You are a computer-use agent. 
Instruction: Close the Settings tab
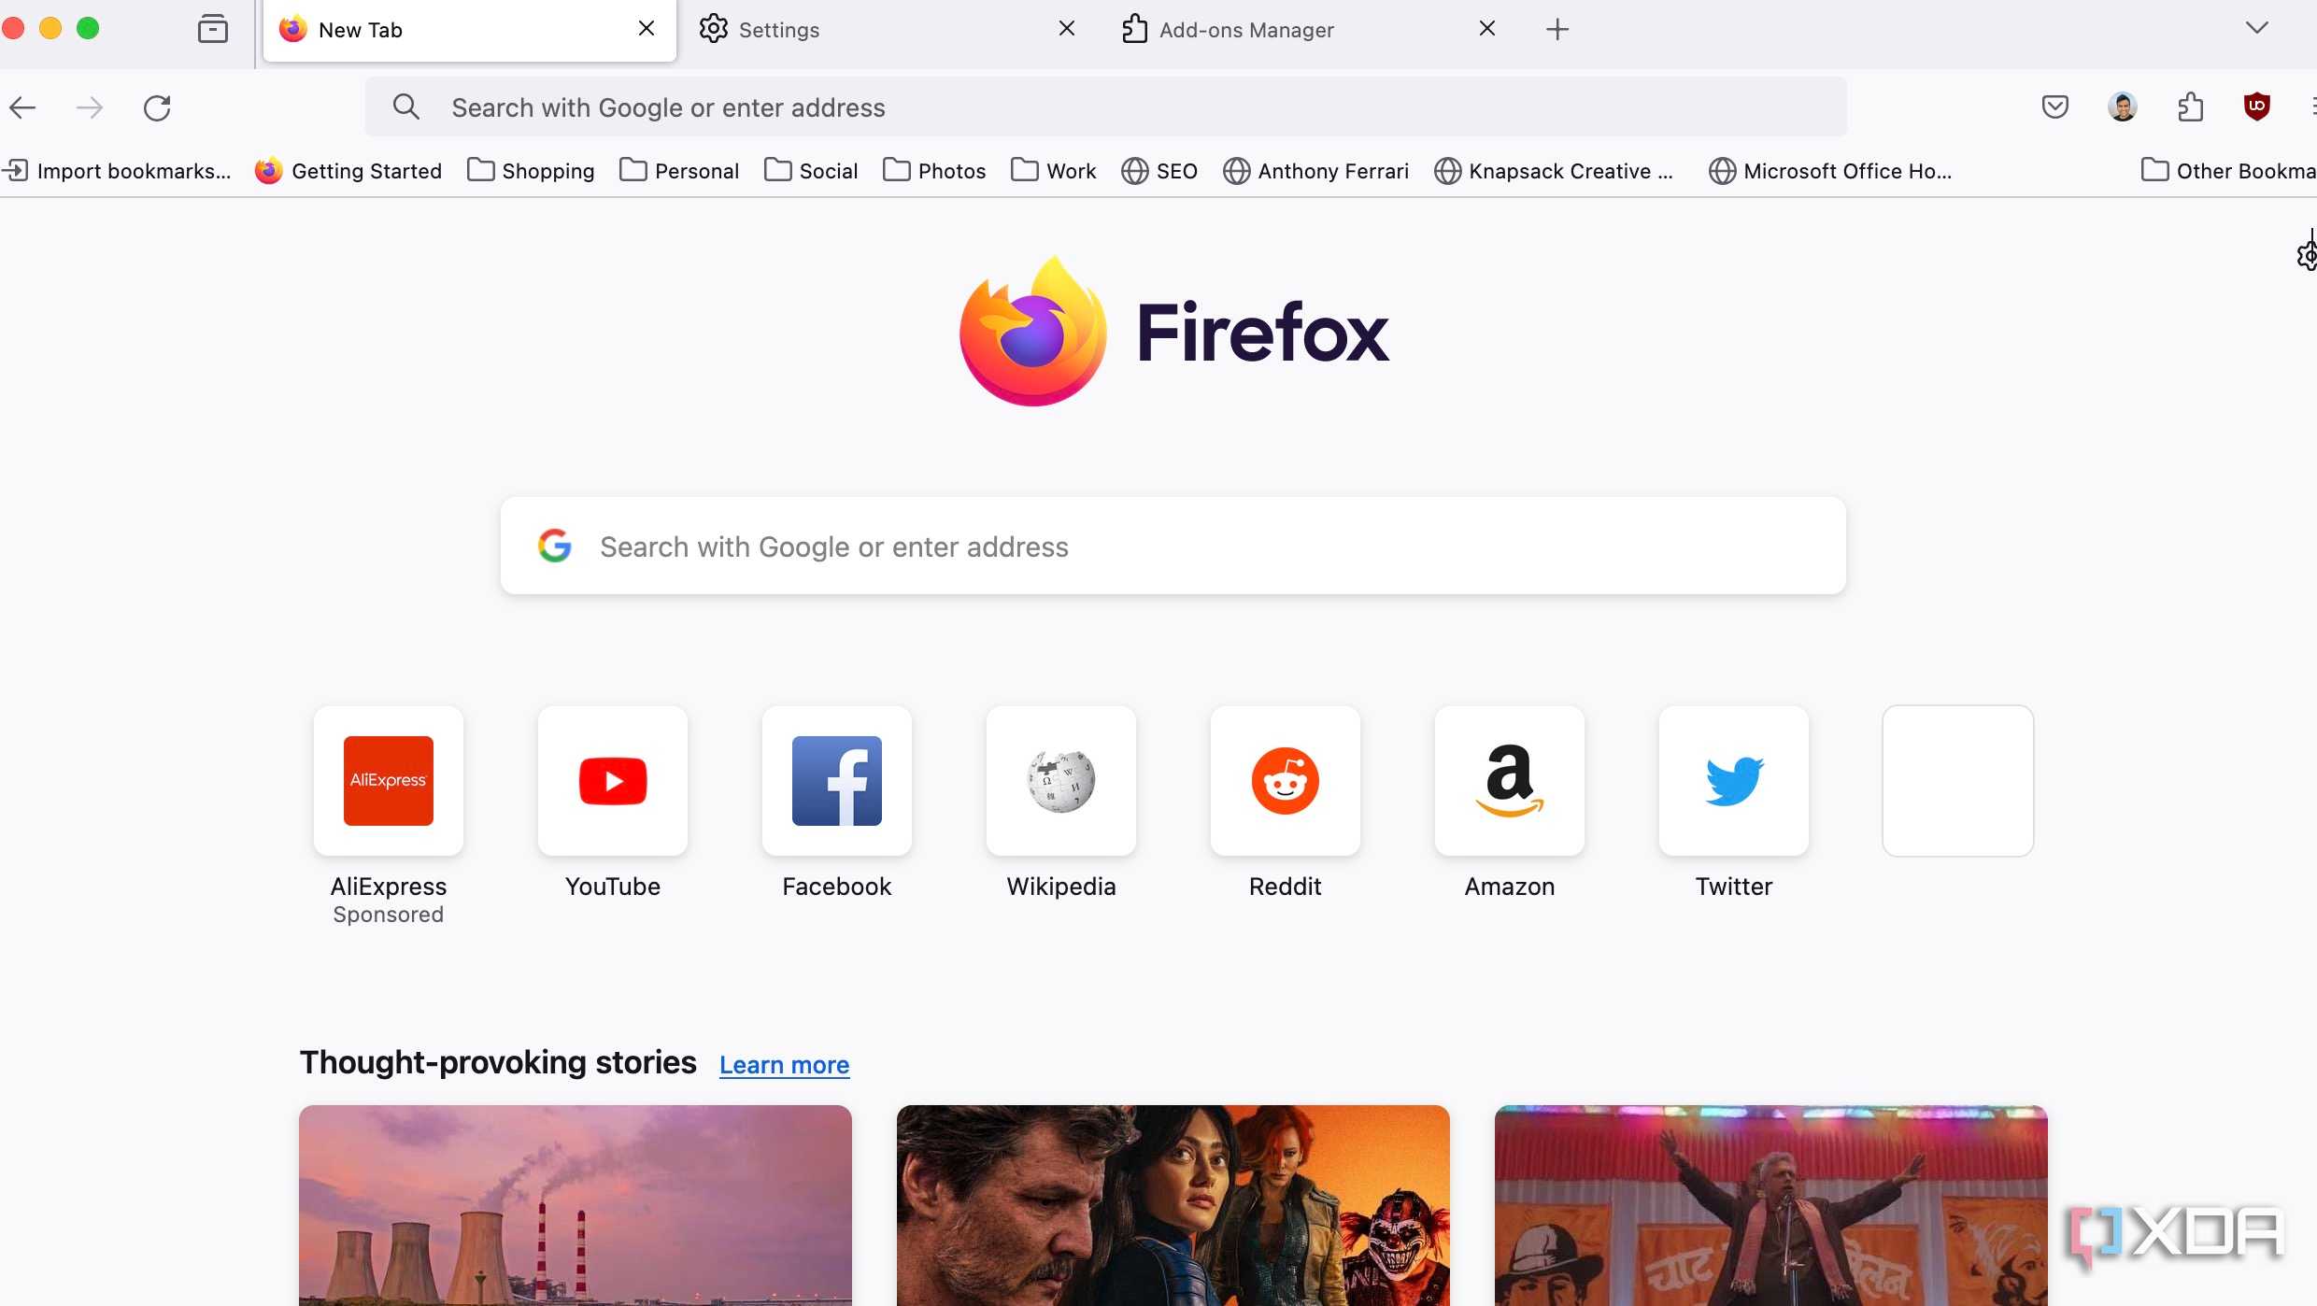point(1067,29)
